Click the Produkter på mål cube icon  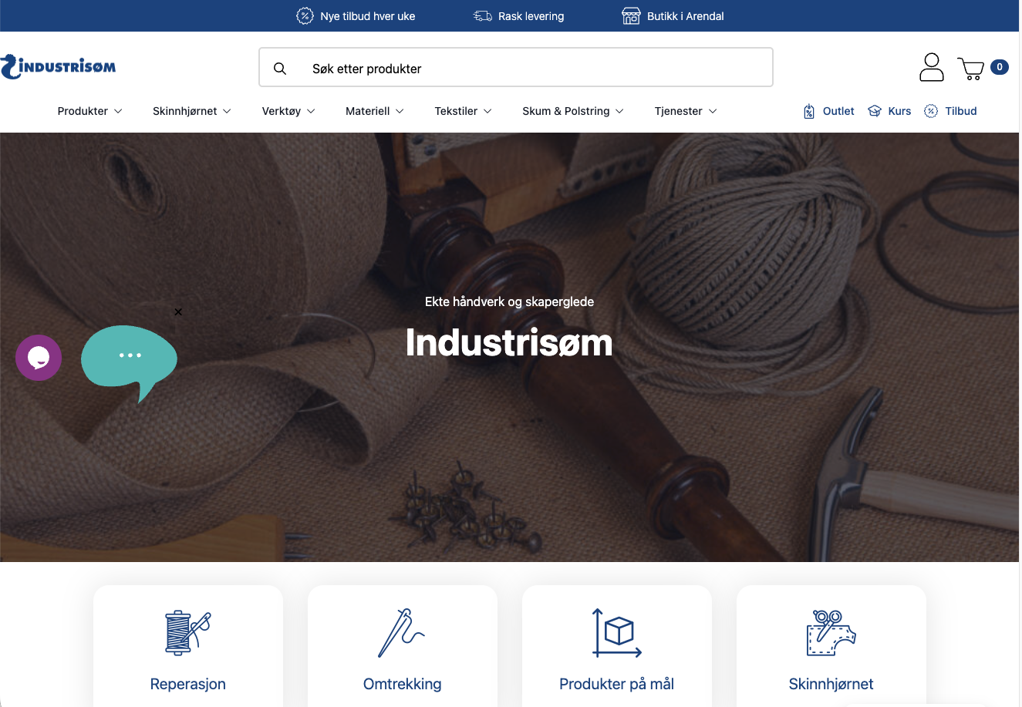(x=616, y=632)
